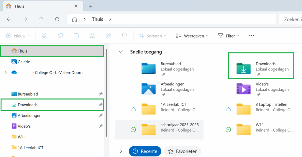
Task: Select the Recente tab
Action: tap(145, 151)
